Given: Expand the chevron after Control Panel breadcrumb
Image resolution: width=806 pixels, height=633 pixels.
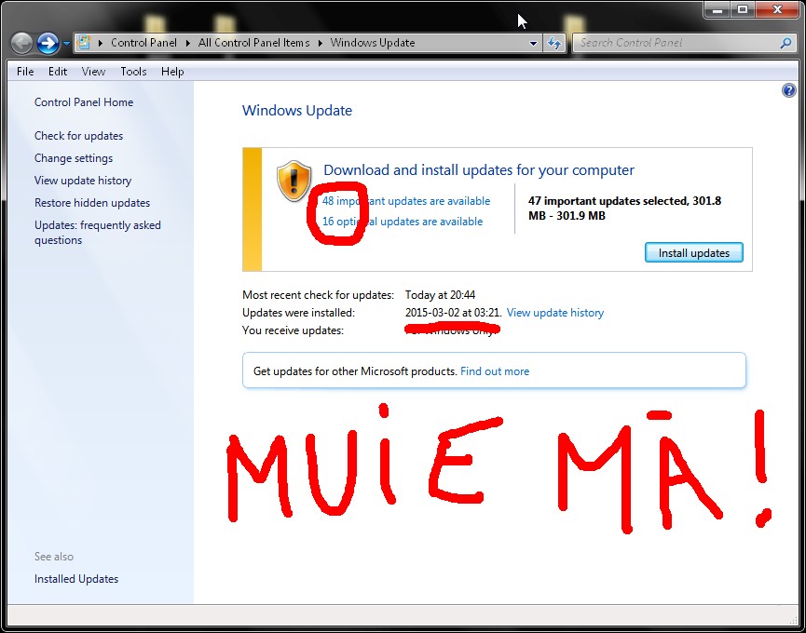Looking at the screenshot, I should pos(188,43).
